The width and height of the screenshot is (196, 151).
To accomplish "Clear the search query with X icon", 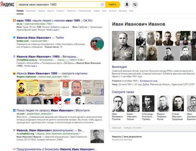I will (102, 5).
